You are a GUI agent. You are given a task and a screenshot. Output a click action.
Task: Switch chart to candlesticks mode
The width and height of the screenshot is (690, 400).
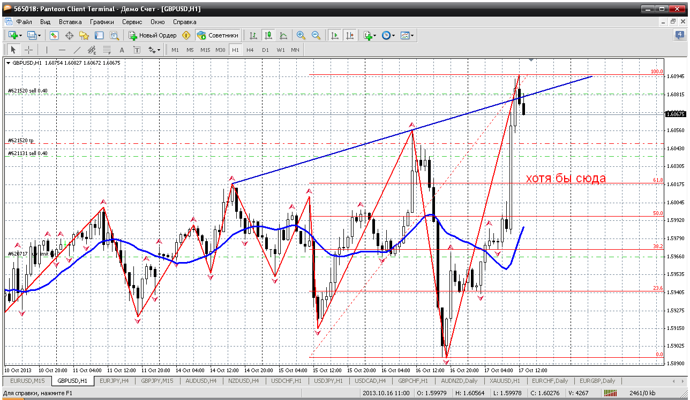(268, 35)
